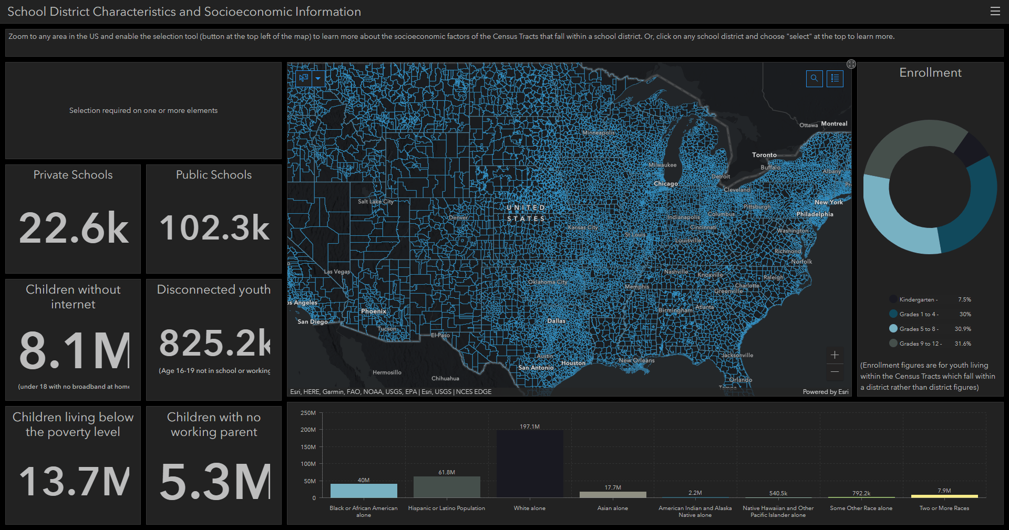Viewport: 1009px width, 530px height.
Task: Select the Black or African American bar
Action: (364, 491)
